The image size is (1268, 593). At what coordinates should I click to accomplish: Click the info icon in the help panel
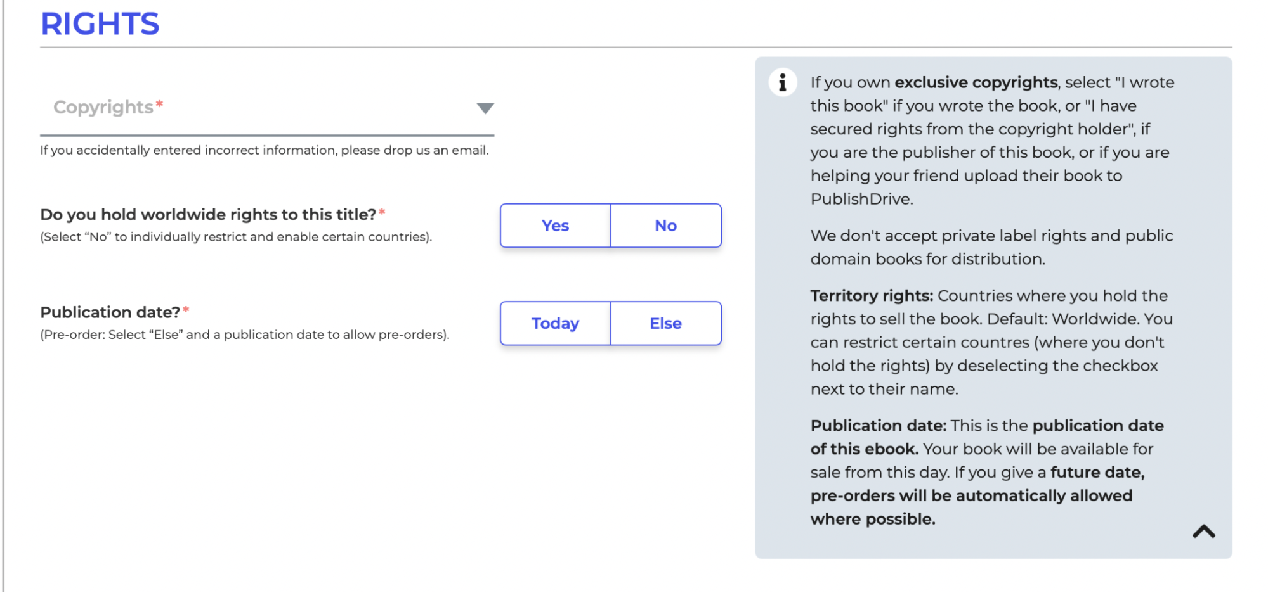click(782, 82)
